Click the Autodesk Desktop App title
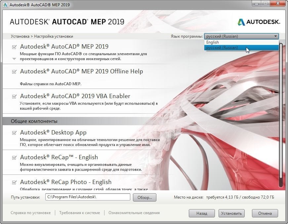This screenshot has width=288, height=224. coord(53,132)
